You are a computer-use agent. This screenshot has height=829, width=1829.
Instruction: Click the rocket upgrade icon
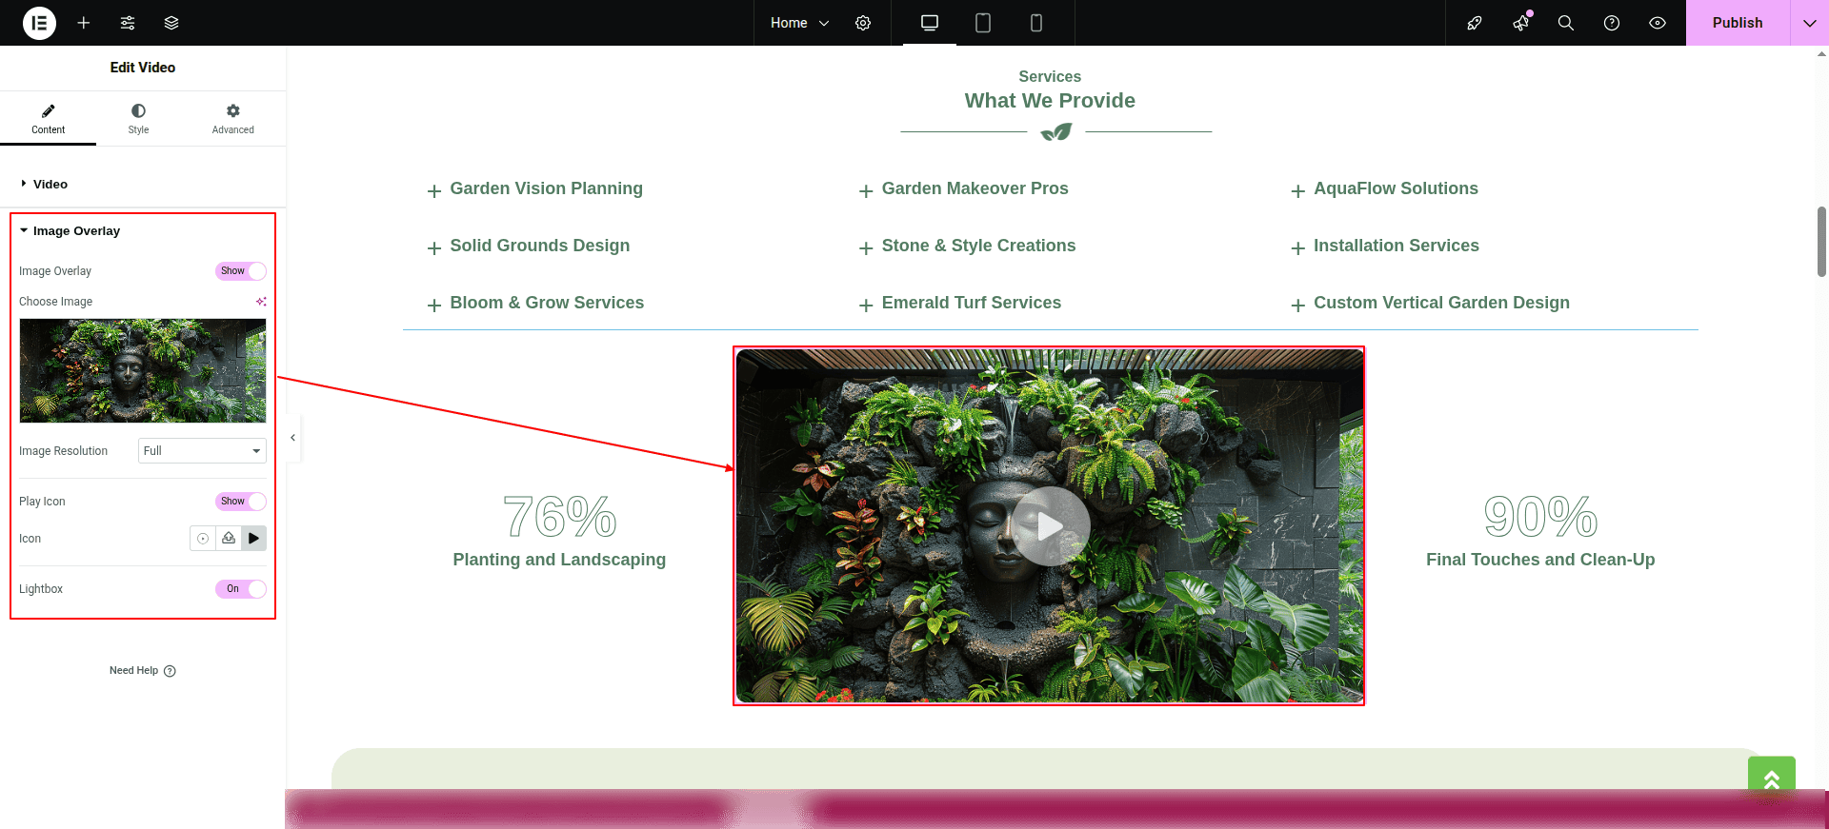(x=1475, y=23)
